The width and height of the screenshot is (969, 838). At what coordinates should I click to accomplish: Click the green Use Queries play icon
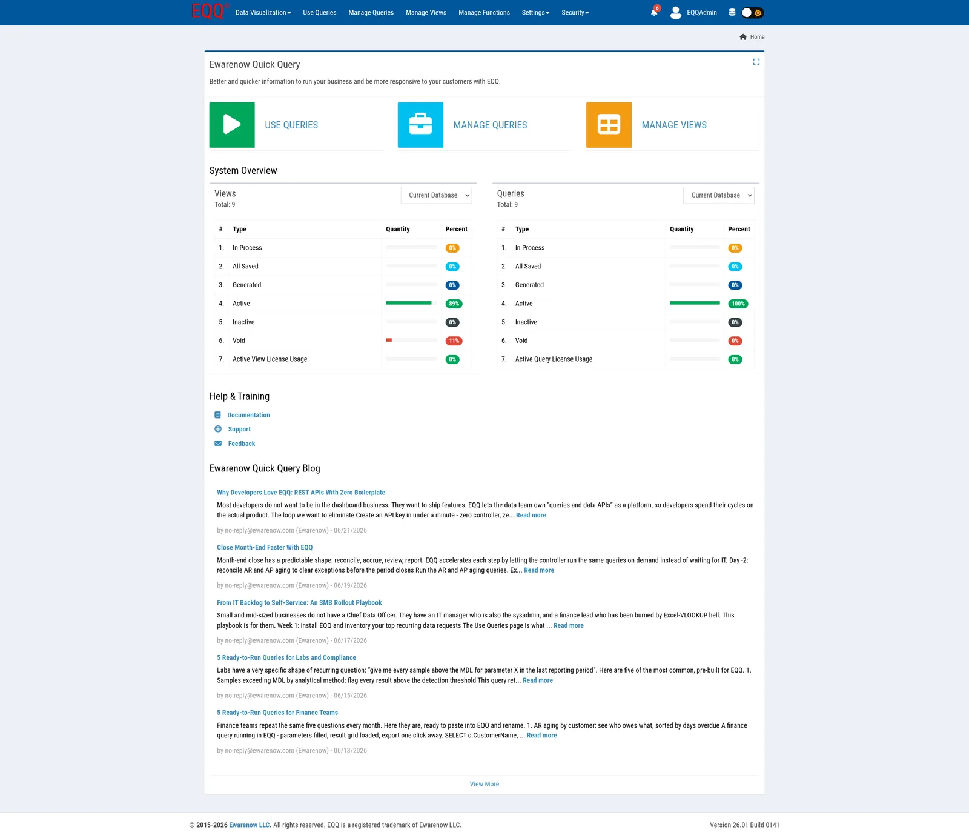pyautogui.click(x=232, y=125)
